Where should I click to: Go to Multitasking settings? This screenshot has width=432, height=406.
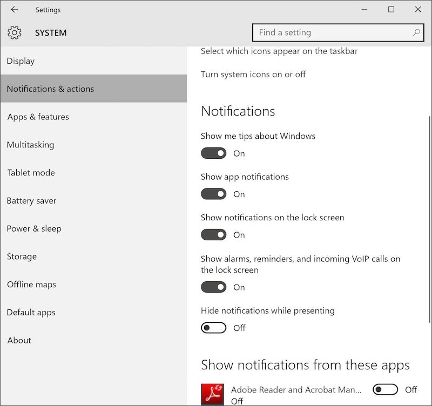[93, 145]
